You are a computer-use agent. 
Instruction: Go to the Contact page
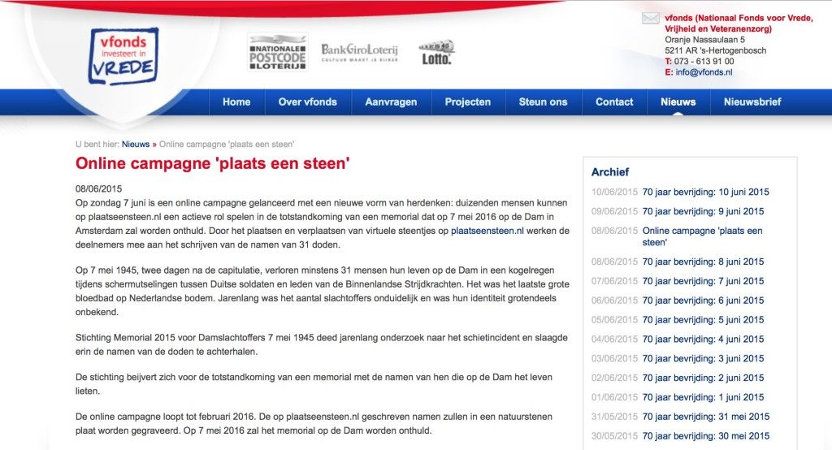614,102
